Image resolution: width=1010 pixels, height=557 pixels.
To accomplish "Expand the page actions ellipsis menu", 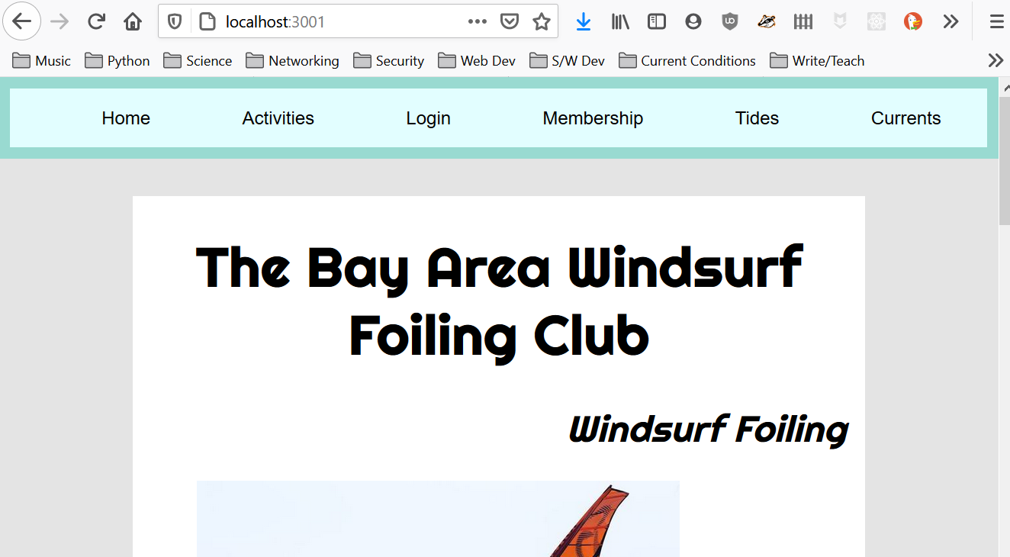I will coord(478,21).
